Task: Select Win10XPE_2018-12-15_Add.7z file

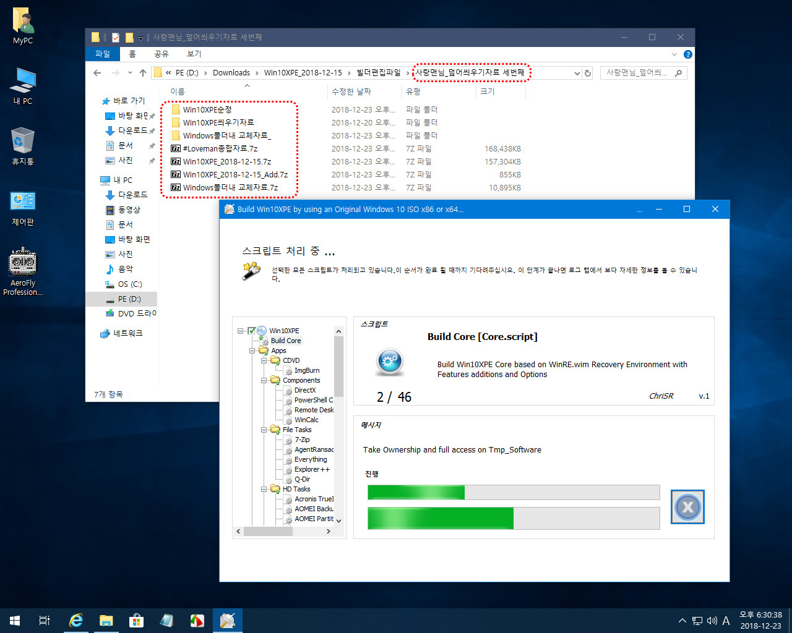Action: tap(235, 174)
